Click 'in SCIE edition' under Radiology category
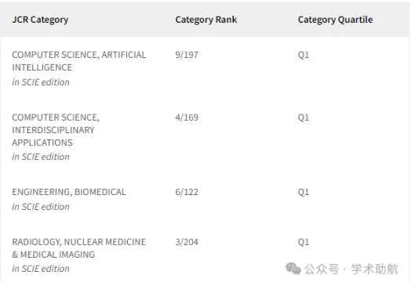 [41, 269]
